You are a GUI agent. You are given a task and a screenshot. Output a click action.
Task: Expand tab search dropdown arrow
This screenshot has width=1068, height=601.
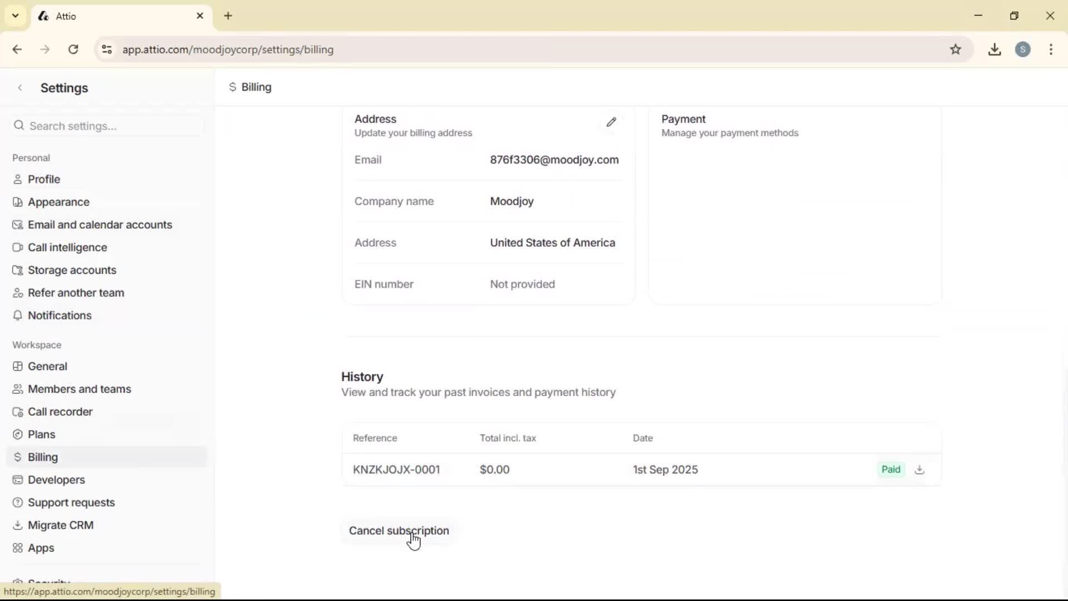tap(16, 16)
